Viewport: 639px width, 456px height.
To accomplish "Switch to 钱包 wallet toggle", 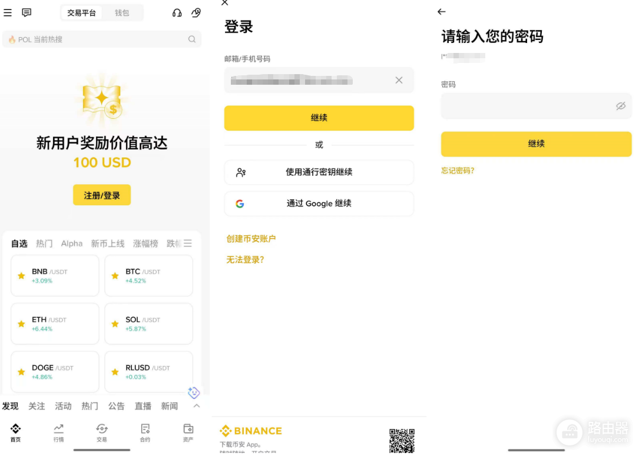I will 122,13.
